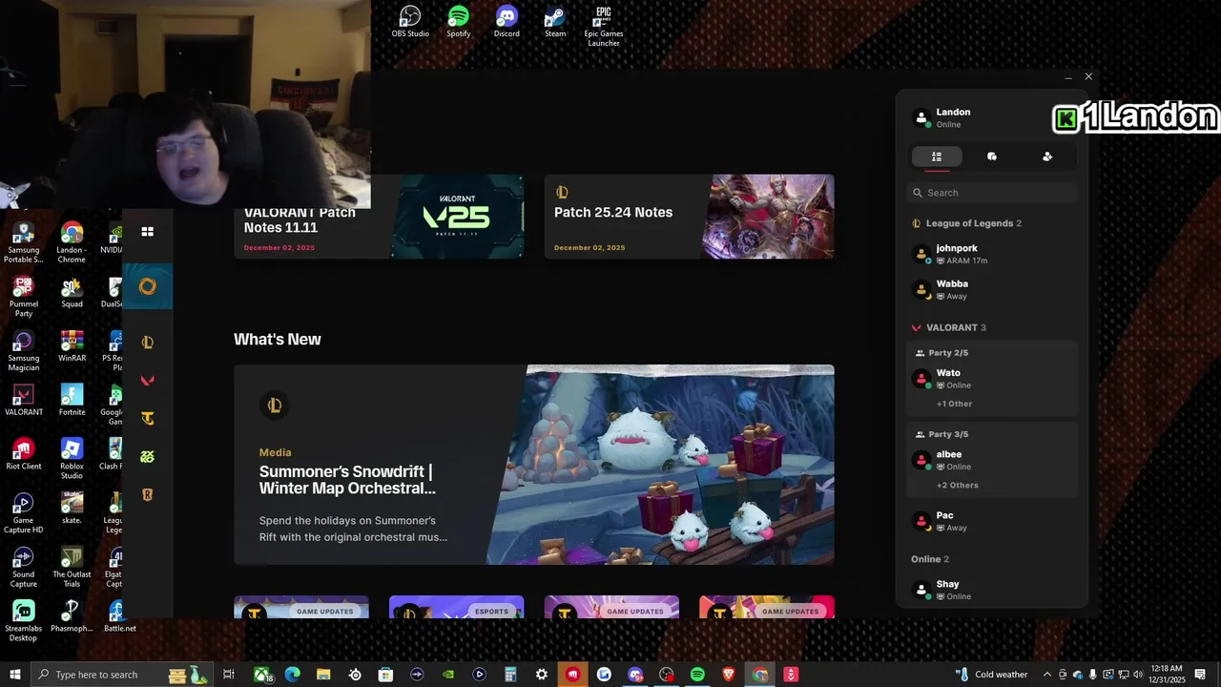Image resolution: width=1221 pixels, height=687 pixels.
Task: Open VALORANT desktop shortcut
Action: point(24,401)
